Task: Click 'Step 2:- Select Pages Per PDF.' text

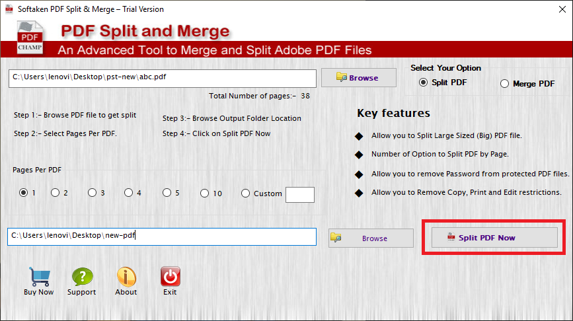Action: tap(65, 133)
